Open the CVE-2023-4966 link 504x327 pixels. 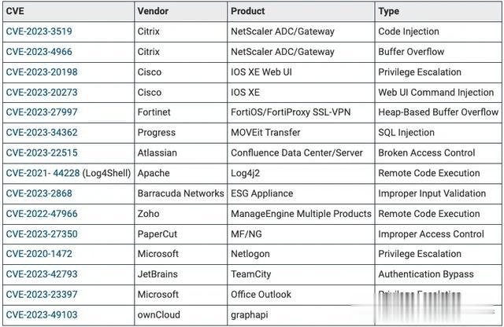pos(39,52)
